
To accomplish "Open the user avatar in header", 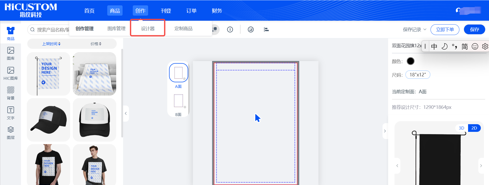I will (x=458, y=10).
